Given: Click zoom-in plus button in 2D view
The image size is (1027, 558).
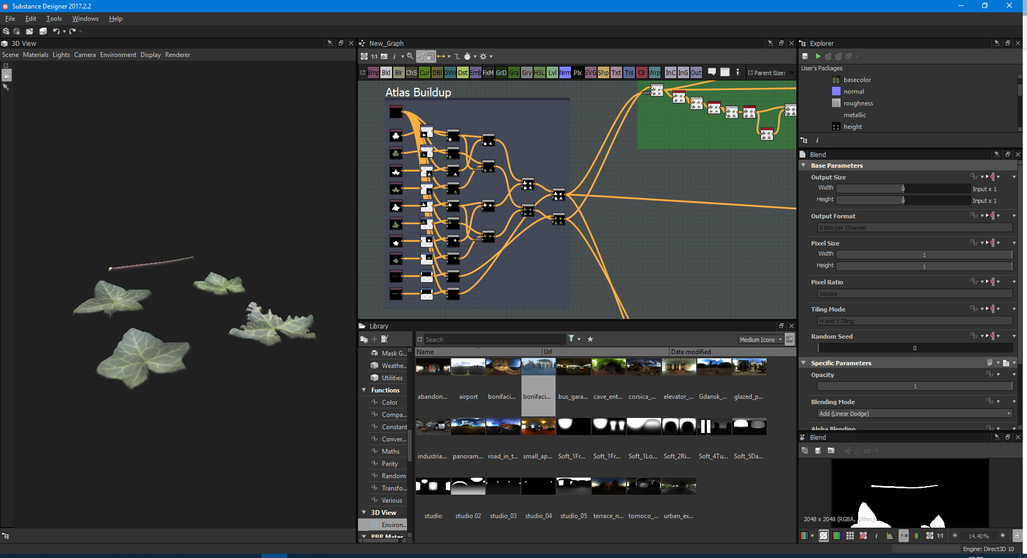Looking at the screenshot, I should [x=1002, y=536].
